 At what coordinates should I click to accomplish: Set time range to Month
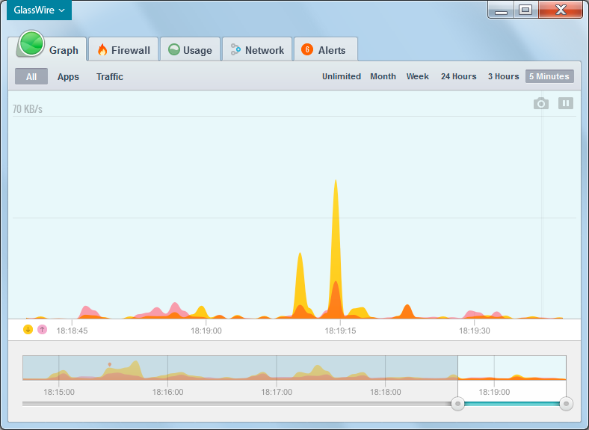tap(383, 76)
